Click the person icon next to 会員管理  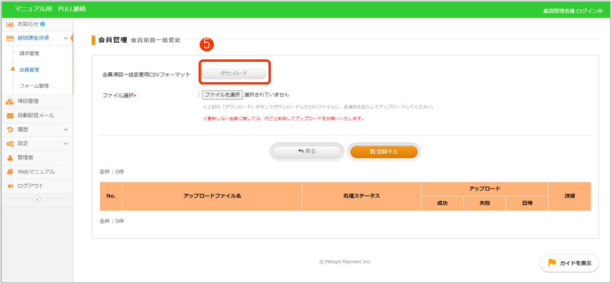coord(13,69)
